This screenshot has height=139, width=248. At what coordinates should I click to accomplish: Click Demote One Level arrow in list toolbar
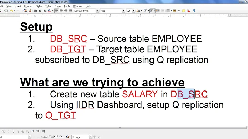coord(3,131)
